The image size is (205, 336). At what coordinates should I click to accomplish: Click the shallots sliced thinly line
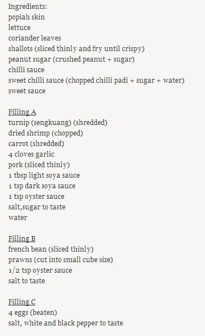coord(76,49)
